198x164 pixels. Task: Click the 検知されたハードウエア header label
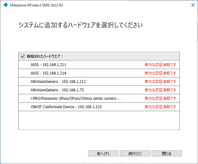pos(45,56)
